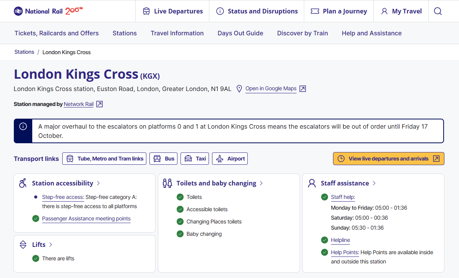Click 'Sunday: 05:30 - 01:36' text

(x=357, y=228)
